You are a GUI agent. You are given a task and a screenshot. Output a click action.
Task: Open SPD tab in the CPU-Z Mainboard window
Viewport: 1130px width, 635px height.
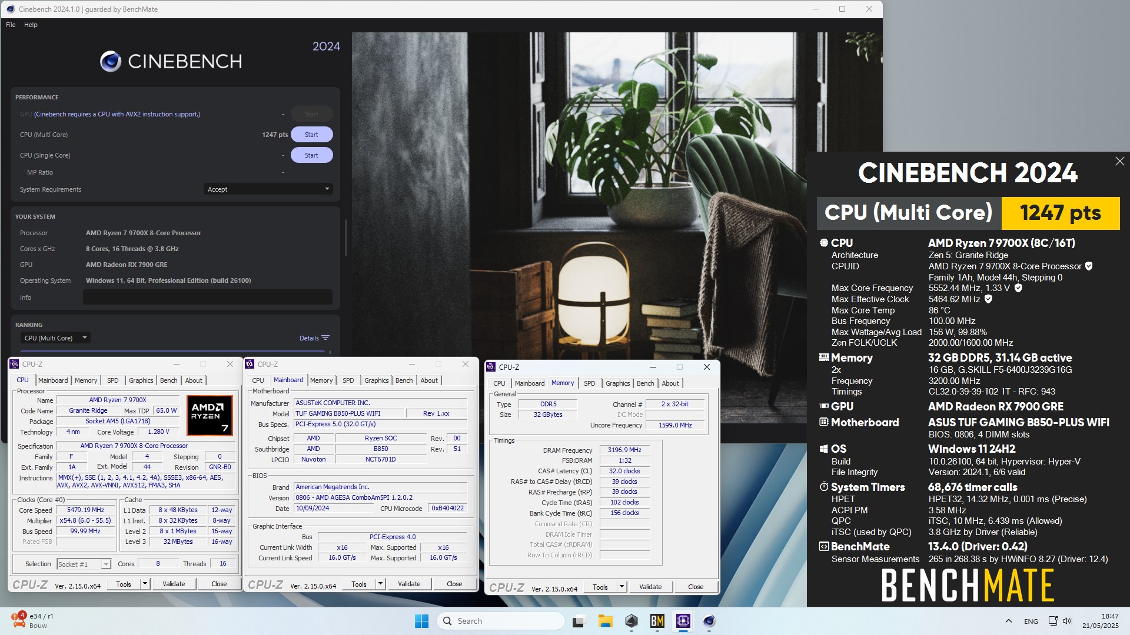point(348,380)
